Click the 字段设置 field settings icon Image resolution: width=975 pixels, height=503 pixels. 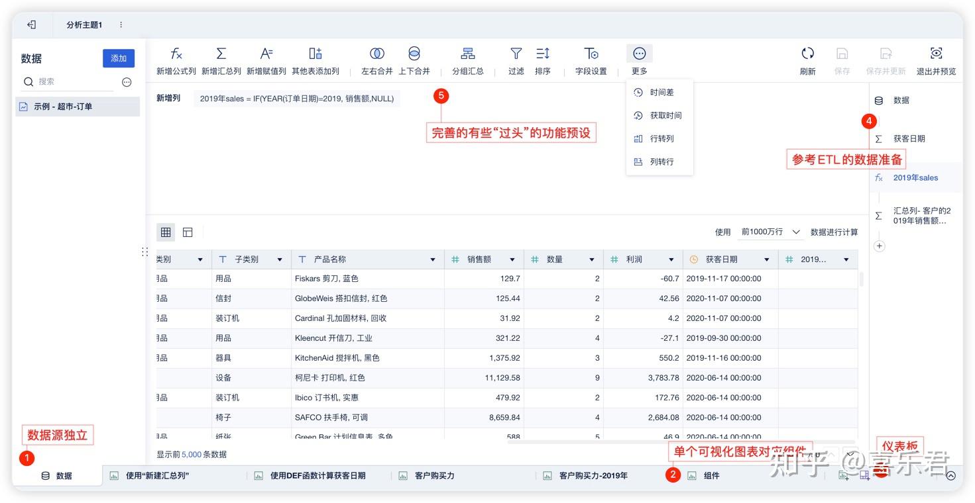pos(590,60)
